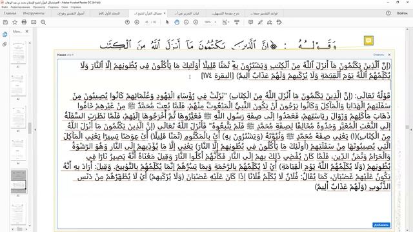This screenshot has width=413, height=232.
Task: Open Help with the question mark icon
Action: (x=388, y=13)
